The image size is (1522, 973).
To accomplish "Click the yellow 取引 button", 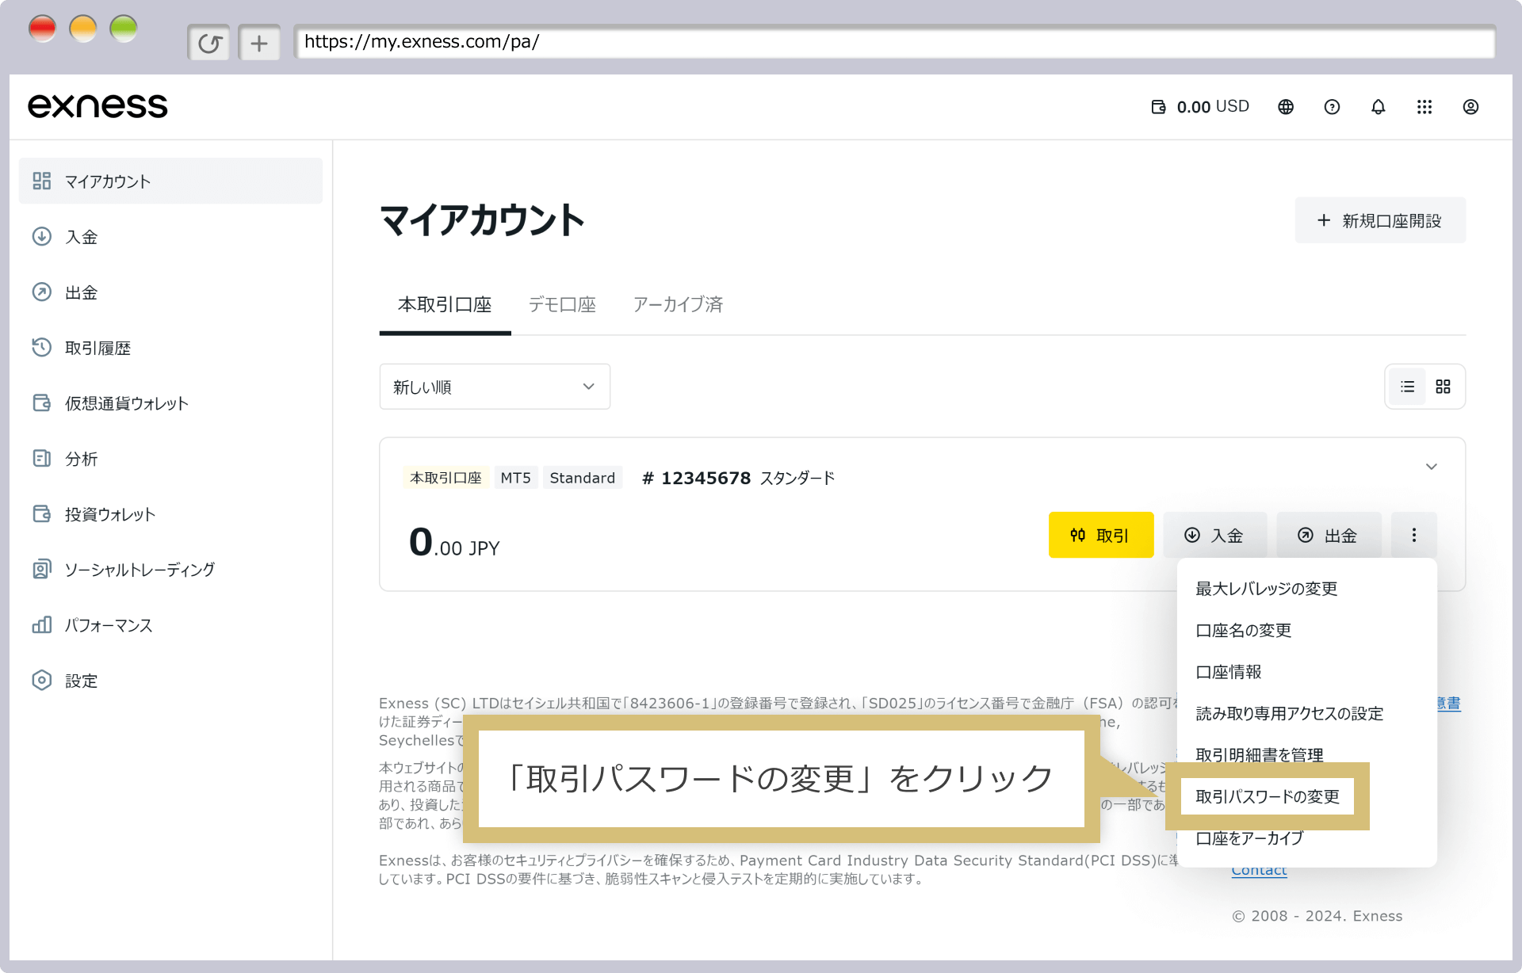I will click(x=1101, y=535).
